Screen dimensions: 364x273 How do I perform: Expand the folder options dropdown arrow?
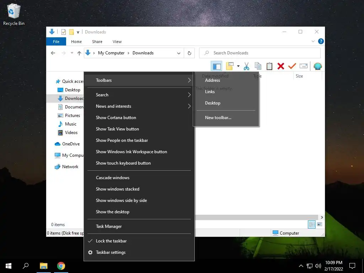[238, 66]
